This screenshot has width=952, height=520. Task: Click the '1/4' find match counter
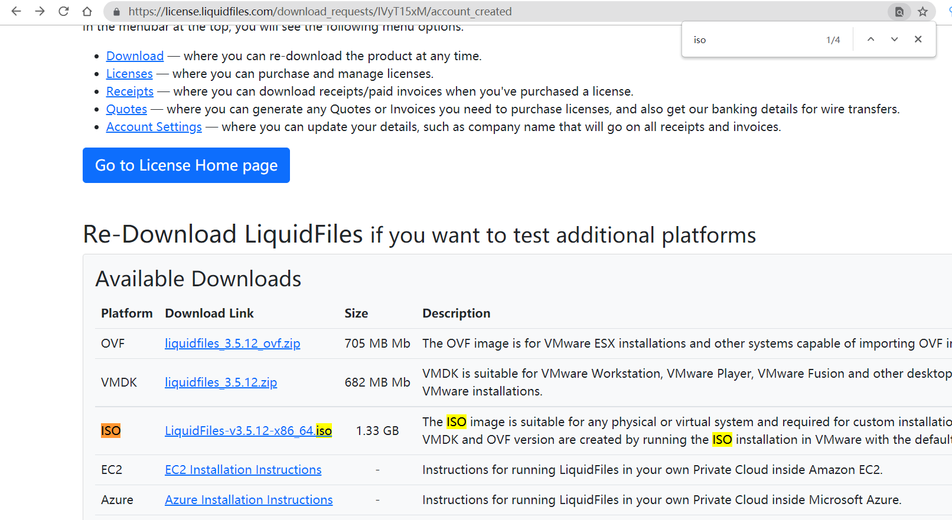833,40
